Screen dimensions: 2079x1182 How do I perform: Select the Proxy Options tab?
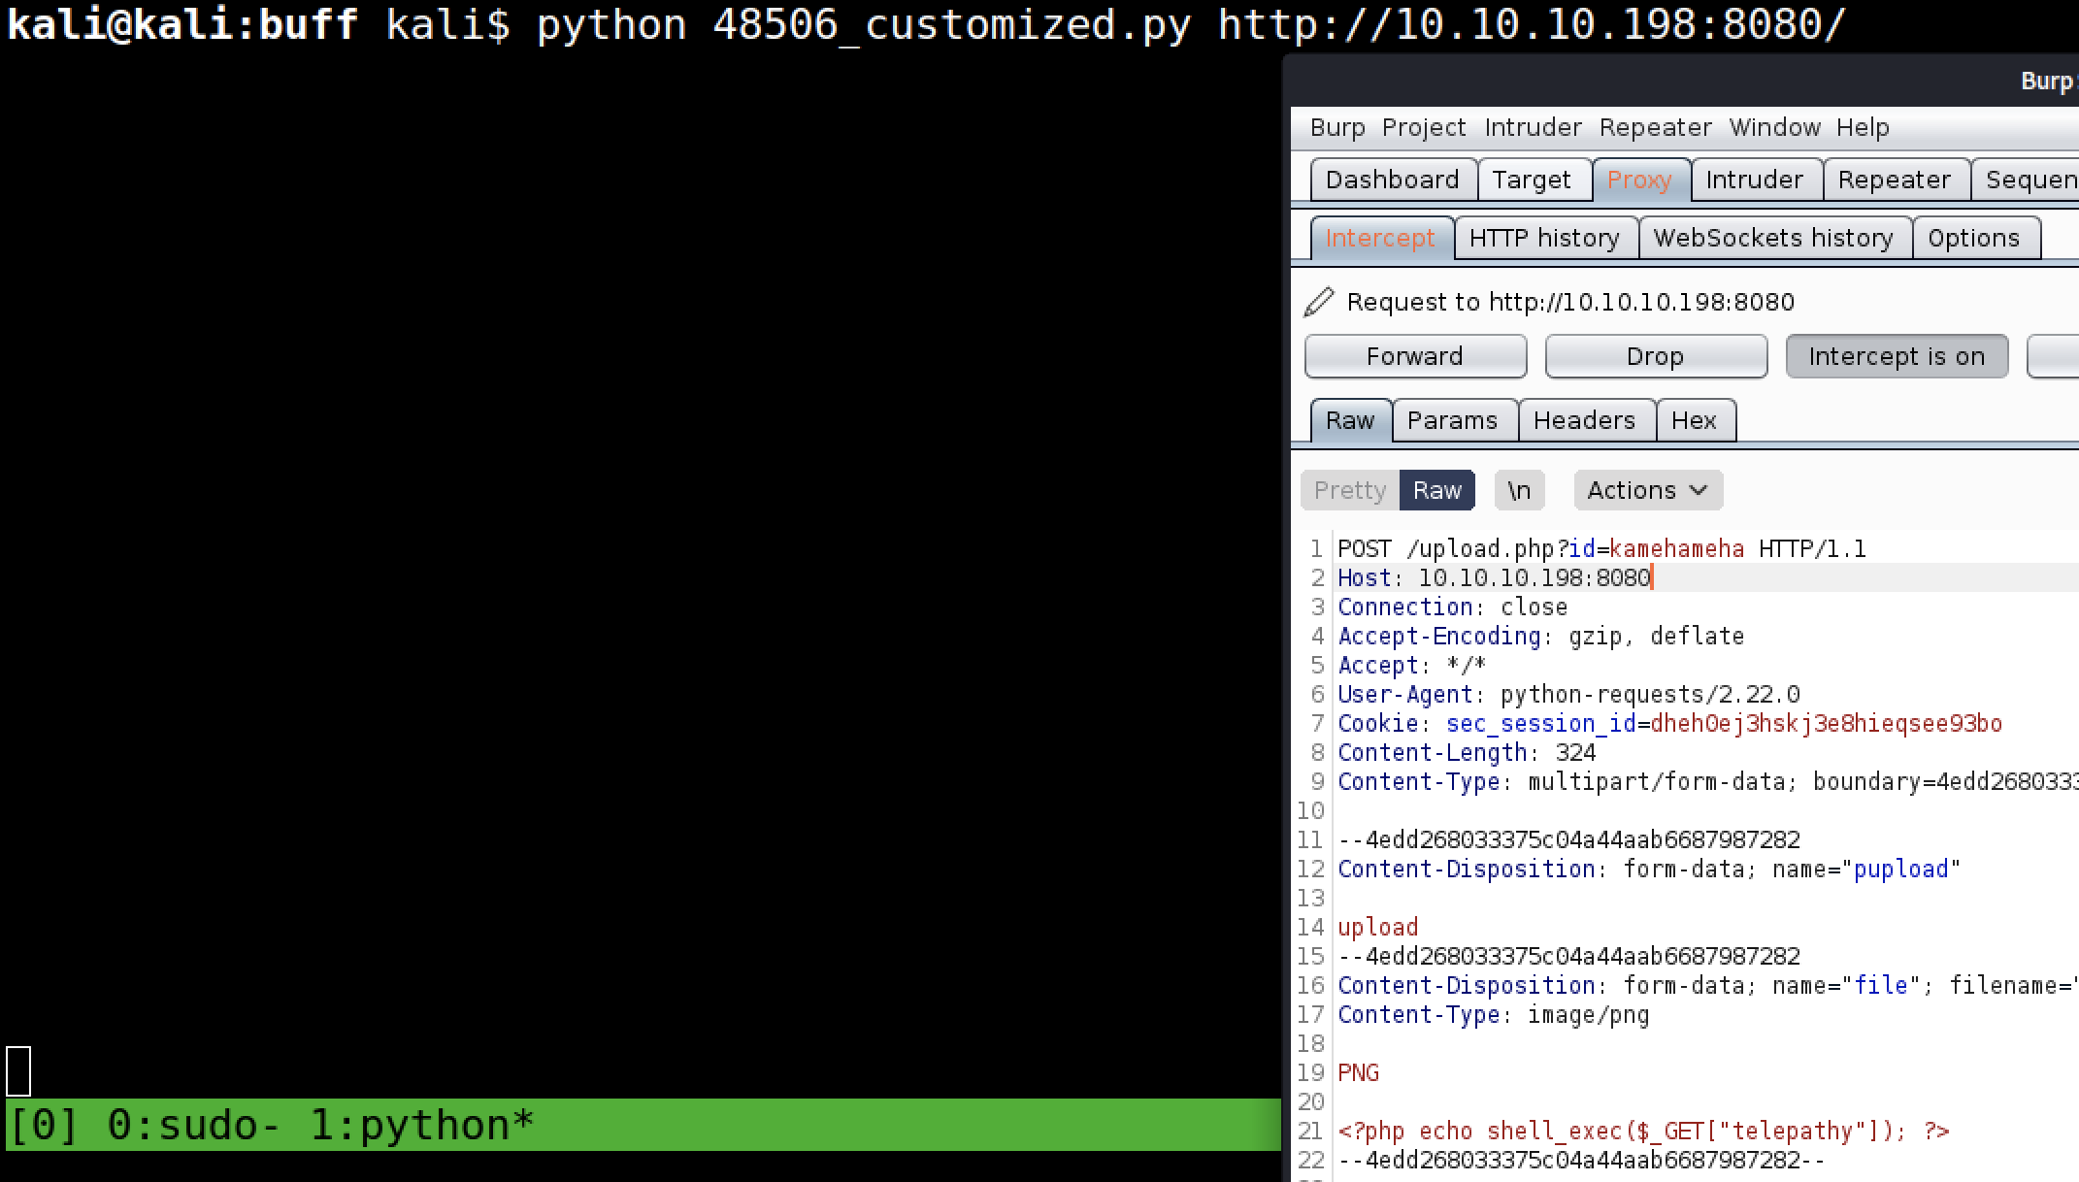pyautogui.click(x=1973, y=238)
